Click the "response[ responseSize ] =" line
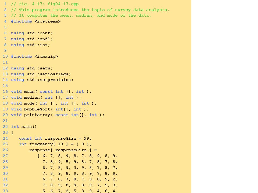The width and height of the screenshot is (258, 193). click(x=63, y=150)
